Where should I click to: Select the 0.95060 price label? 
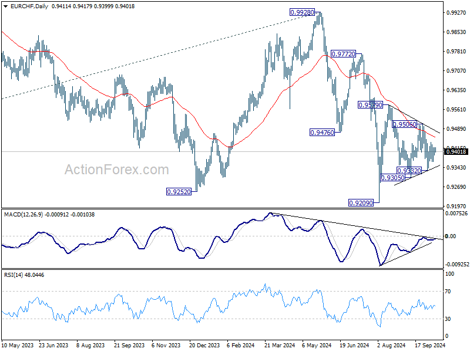click(x=404, y=124)
